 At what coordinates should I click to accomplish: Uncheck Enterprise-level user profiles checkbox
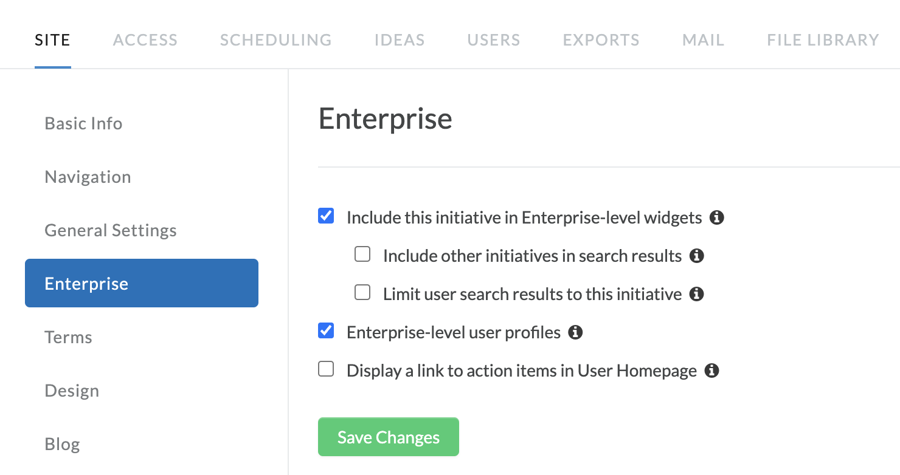(x=326, y=331)
